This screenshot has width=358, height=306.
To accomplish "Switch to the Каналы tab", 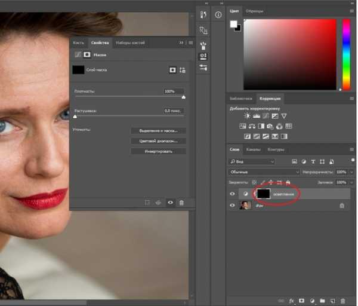I will pos(254,149).
